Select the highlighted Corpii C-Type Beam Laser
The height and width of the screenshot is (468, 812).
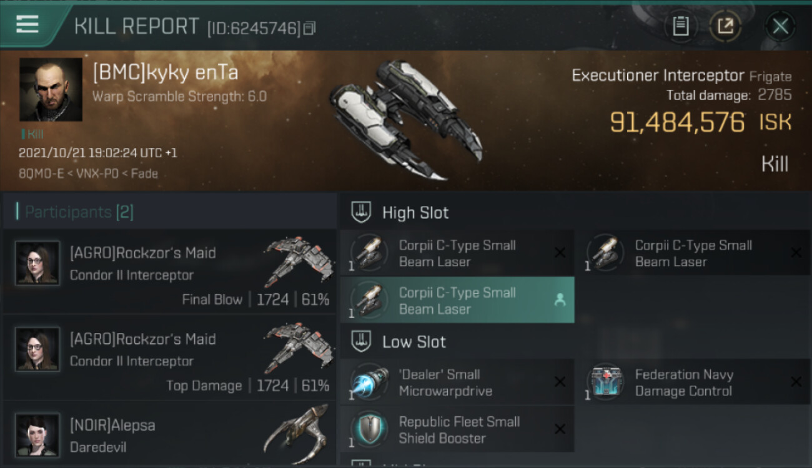click(x=456, y=300)
